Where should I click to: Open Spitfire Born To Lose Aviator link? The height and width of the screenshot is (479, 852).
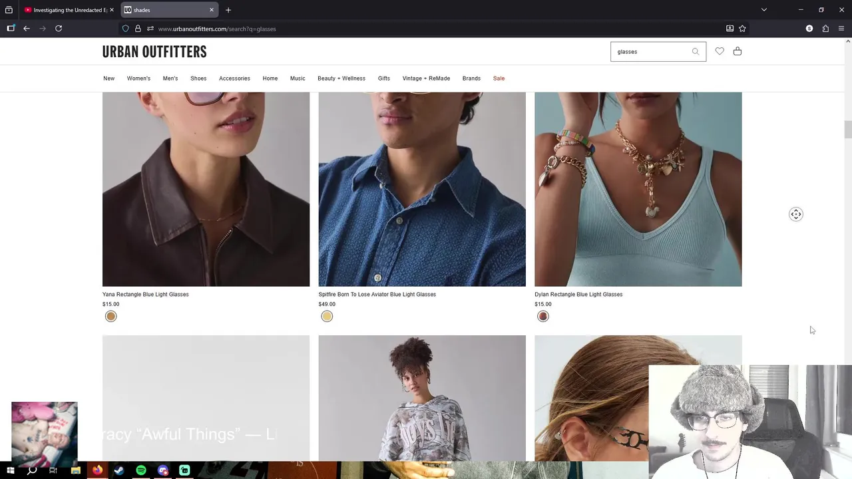click(377, 294)
